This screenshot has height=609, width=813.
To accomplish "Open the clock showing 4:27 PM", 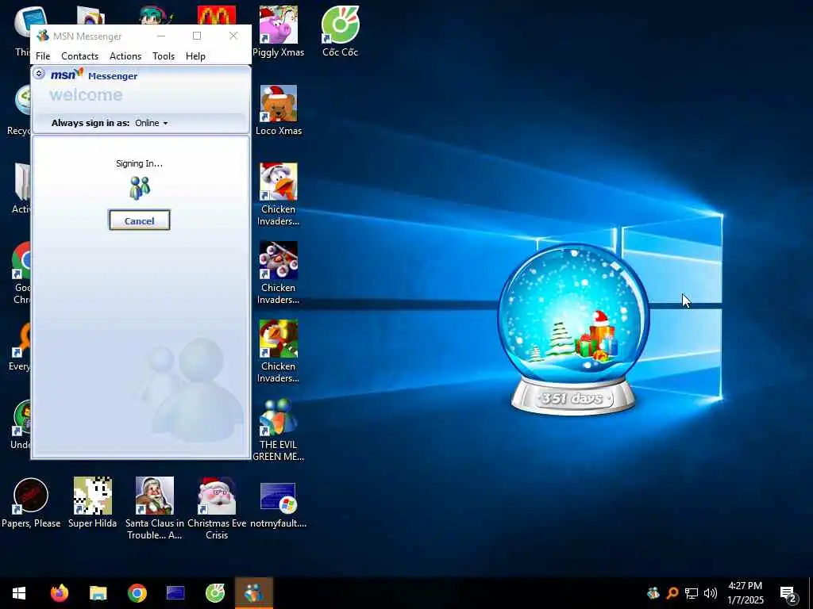I will click(x=746, y=593).
